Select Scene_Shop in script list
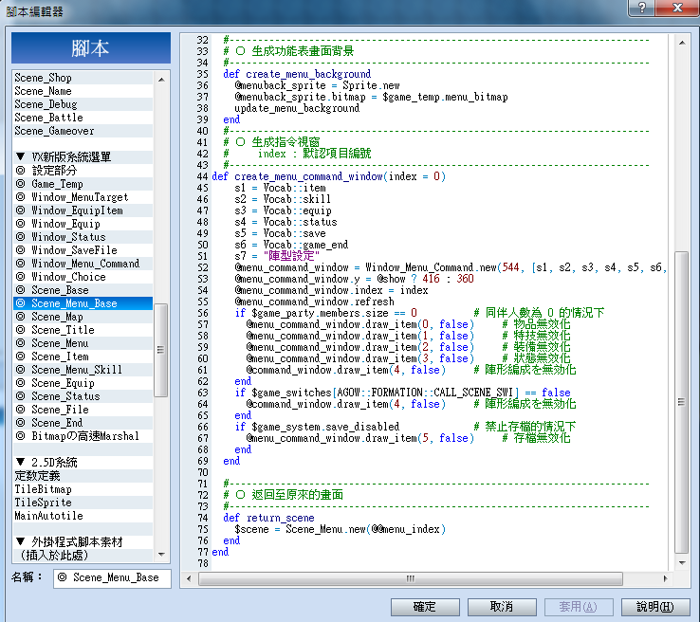Viewport: 700px width, 622px height. point(83,78)
